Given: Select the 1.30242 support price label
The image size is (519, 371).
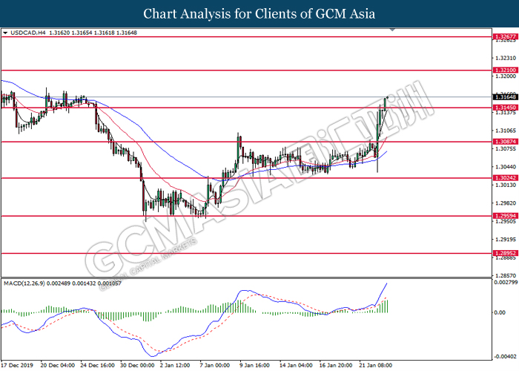Looking at the screenshot, I should tap(505, 178).
